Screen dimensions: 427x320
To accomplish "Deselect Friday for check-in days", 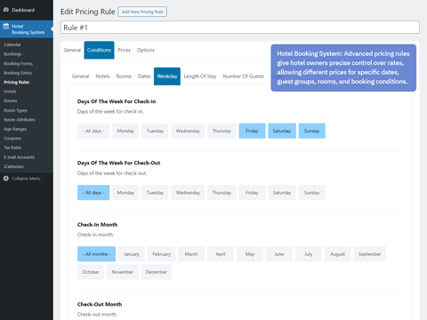I will coord(252,131).
